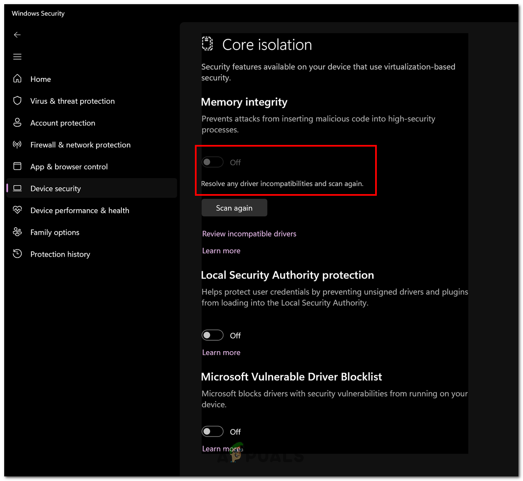Screen dimensions: 523x481
Task: Click the back arrow icon
Action: coord(17,35)
